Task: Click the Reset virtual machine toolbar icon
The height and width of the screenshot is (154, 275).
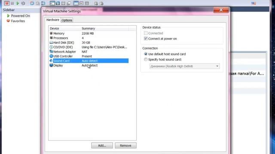Action: [23, 3]
